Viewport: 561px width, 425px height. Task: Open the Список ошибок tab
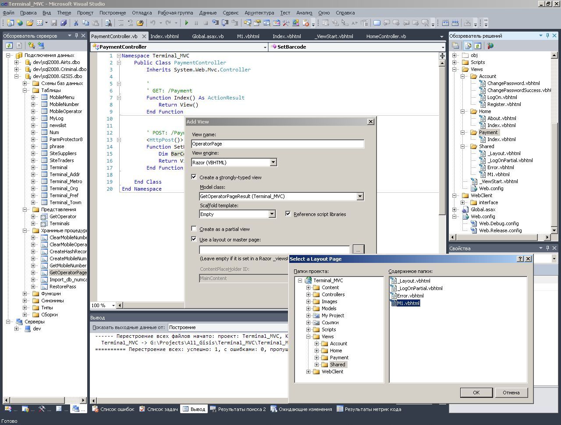pos(113,409)
